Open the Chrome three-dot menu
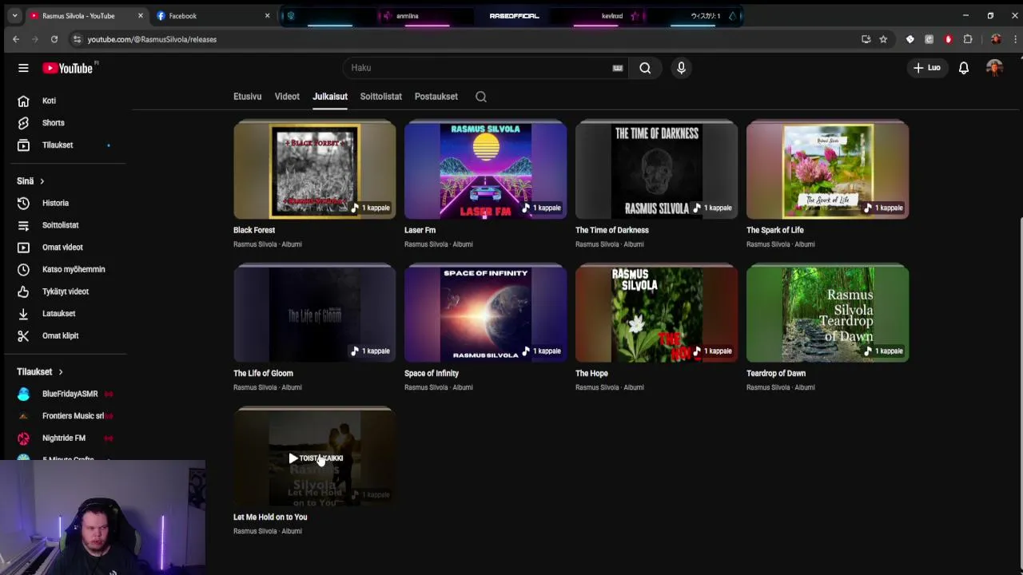The height and width of the screenshot is (575, 1023). 1015,39
